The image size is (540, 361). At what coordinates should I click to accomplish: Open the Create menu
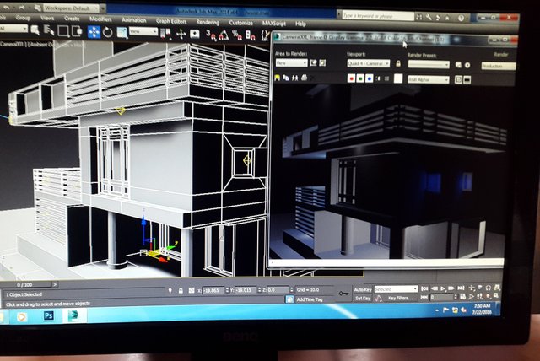click(x=72, y=19)
